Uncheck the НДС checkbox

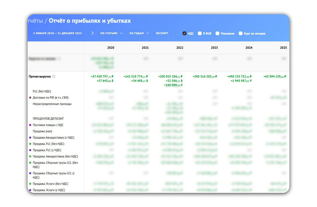(184, 33)
